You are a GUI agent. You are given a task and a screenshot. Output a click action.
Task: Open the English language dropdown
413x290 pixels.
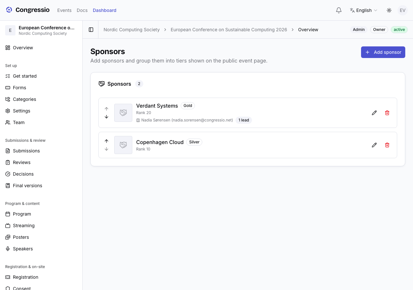coord(364,10)
